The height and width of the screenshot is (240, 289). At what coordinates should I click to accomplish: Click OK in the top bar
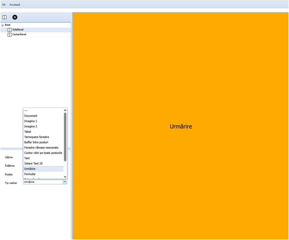4,5
